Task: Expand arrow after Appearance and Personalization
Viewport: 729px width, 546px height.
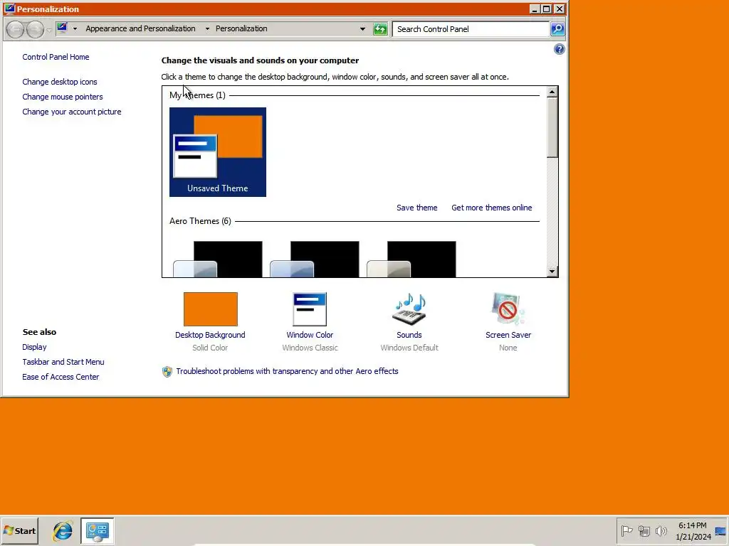Action: [x=207, y=28]
